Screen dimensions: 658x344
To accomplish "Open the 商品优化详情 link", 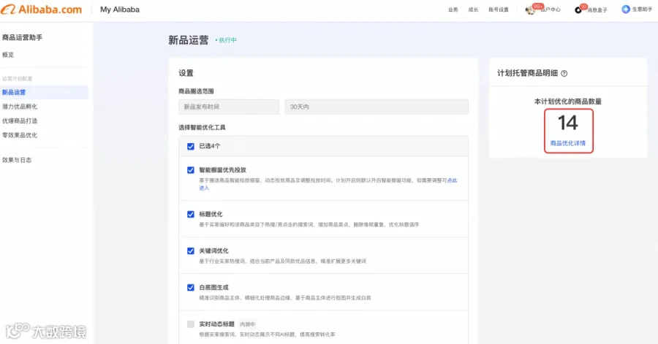I will (x=568, y=143).
